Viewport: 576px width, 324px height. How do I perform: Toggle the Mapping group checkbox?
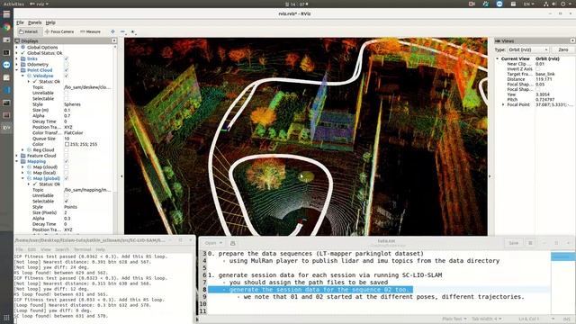click(66, 161)
